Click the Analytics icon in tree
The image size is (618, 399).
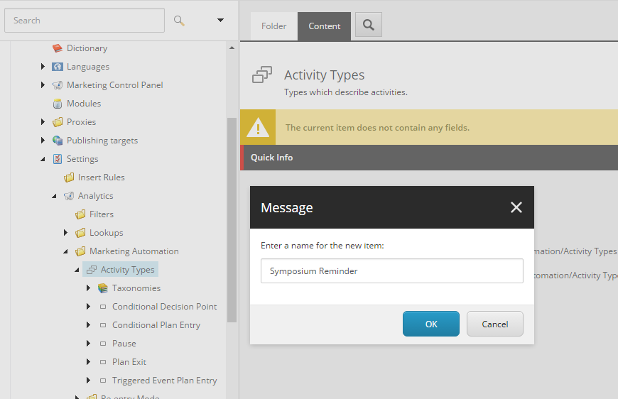click(69, 196)
